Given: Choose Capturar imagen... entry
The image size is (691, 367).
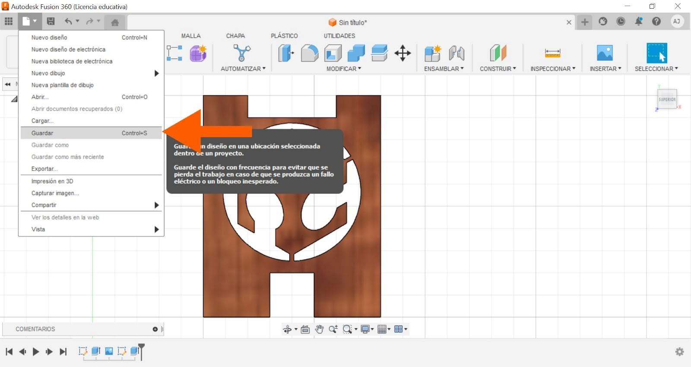Looking at the screenshot, I should click(91, 193).
